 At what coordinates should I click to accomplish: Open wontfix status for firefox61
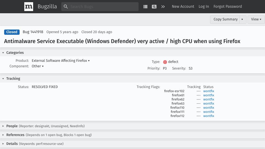[x=209, y=95]
